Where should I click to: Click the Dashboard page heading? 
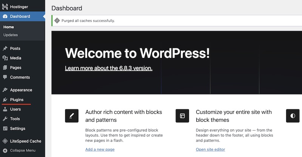coord(67,8)
